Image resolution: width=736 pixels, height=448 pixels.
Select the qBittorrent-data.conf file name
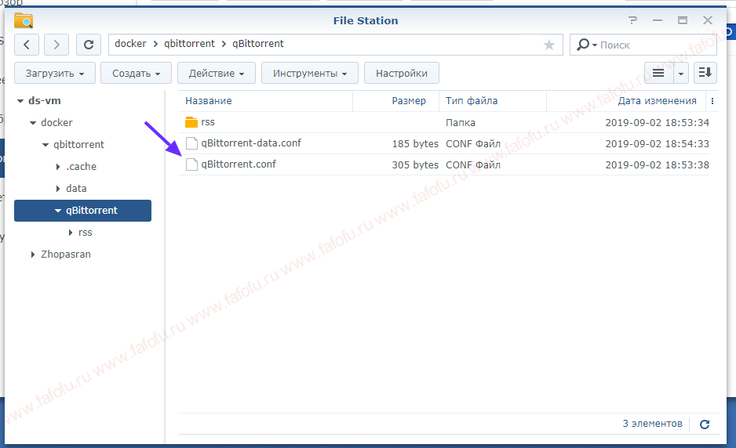pos(251,143)
